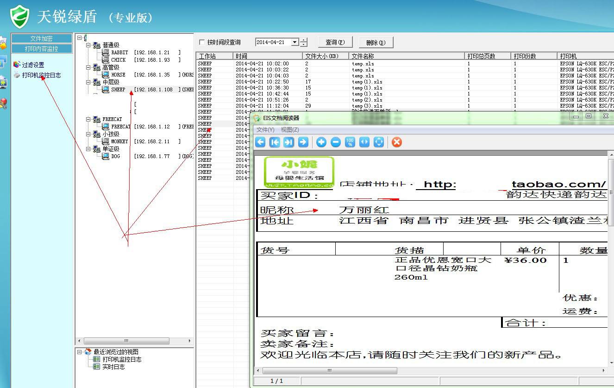Image resolution: width=614 pixels, height=388 pixels.
Task: Click the 最近浏览过的视图 folder icon
Action: point(88,352)
